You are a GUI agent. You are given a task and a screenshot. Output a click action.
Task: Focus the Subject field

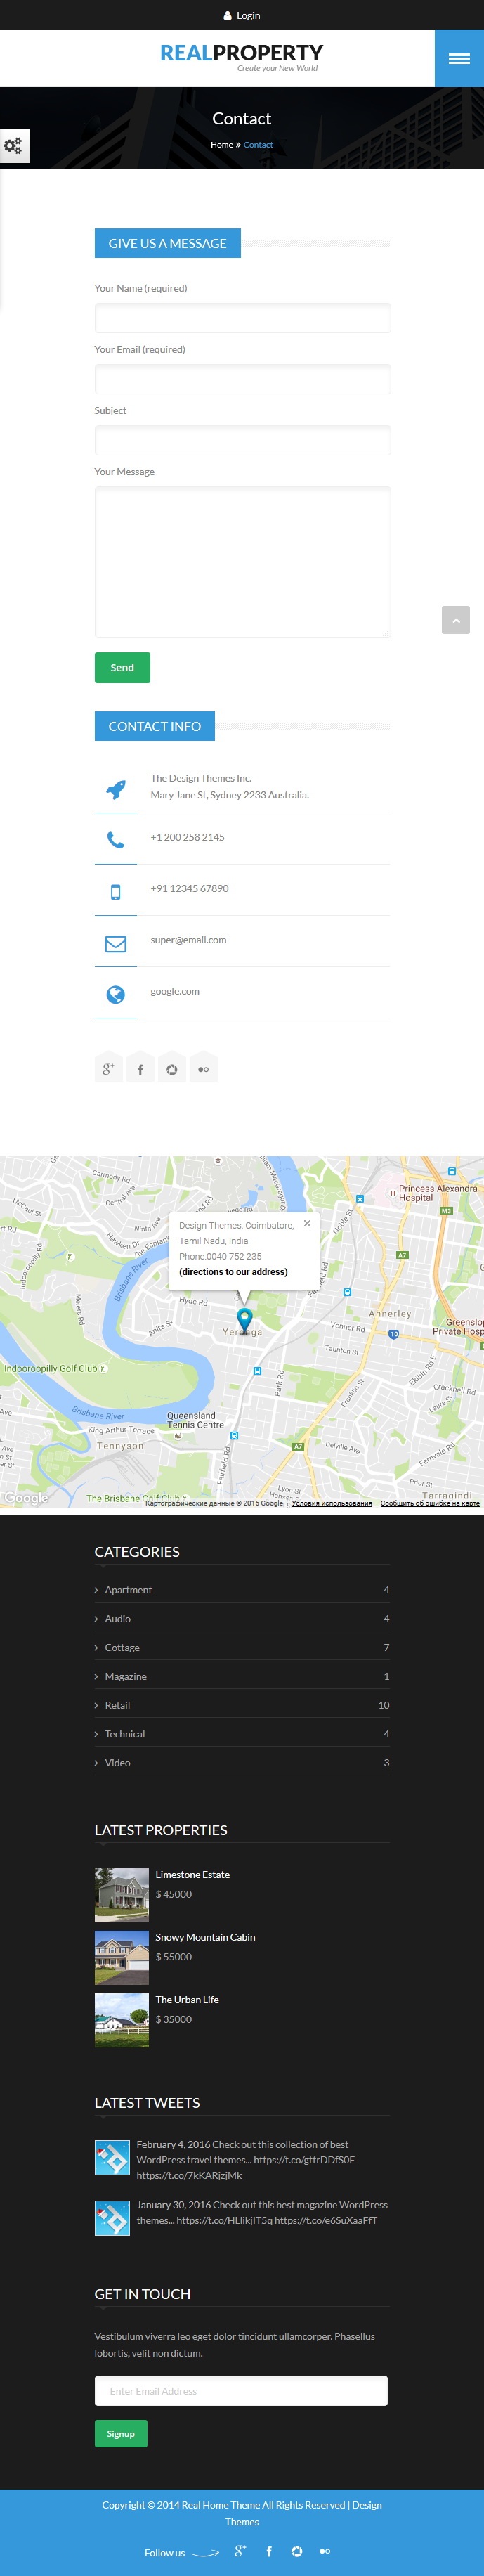pyautogui.click(x=242, y=441)
